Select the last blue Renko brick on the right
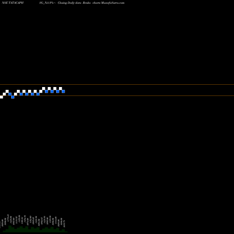 (63, 91)
